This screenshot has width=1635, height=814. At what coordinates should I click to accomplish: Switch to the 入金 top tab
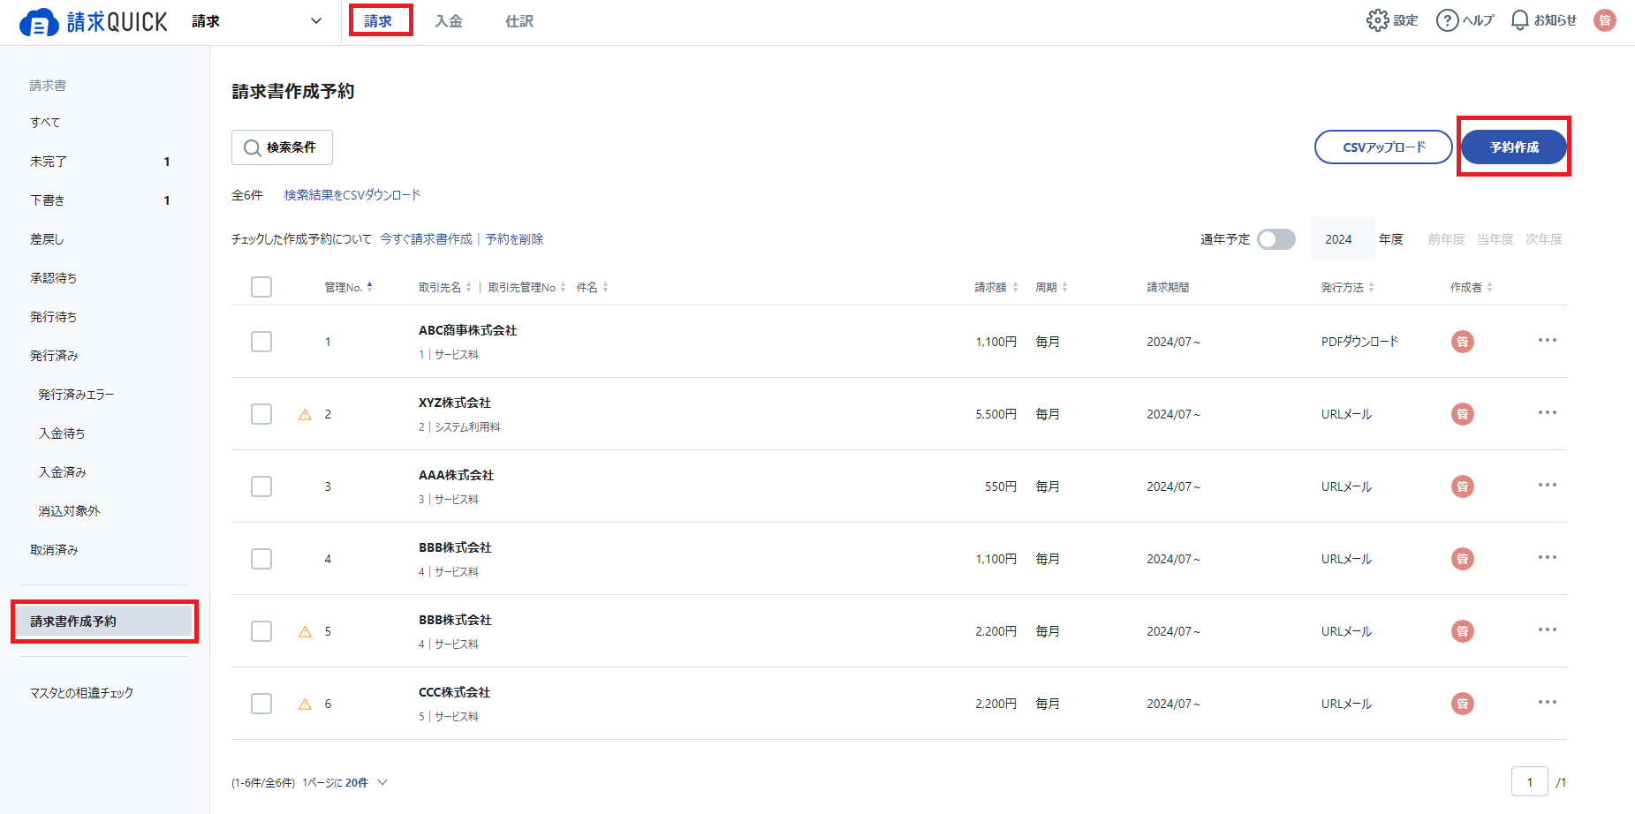click(x=449, y=21)
